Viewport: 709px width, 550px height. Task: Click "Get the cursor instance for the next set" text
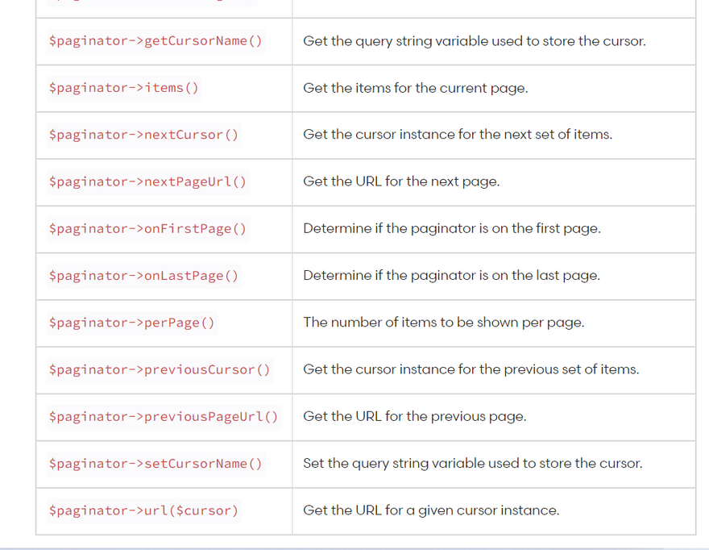(x=457, y=135)
